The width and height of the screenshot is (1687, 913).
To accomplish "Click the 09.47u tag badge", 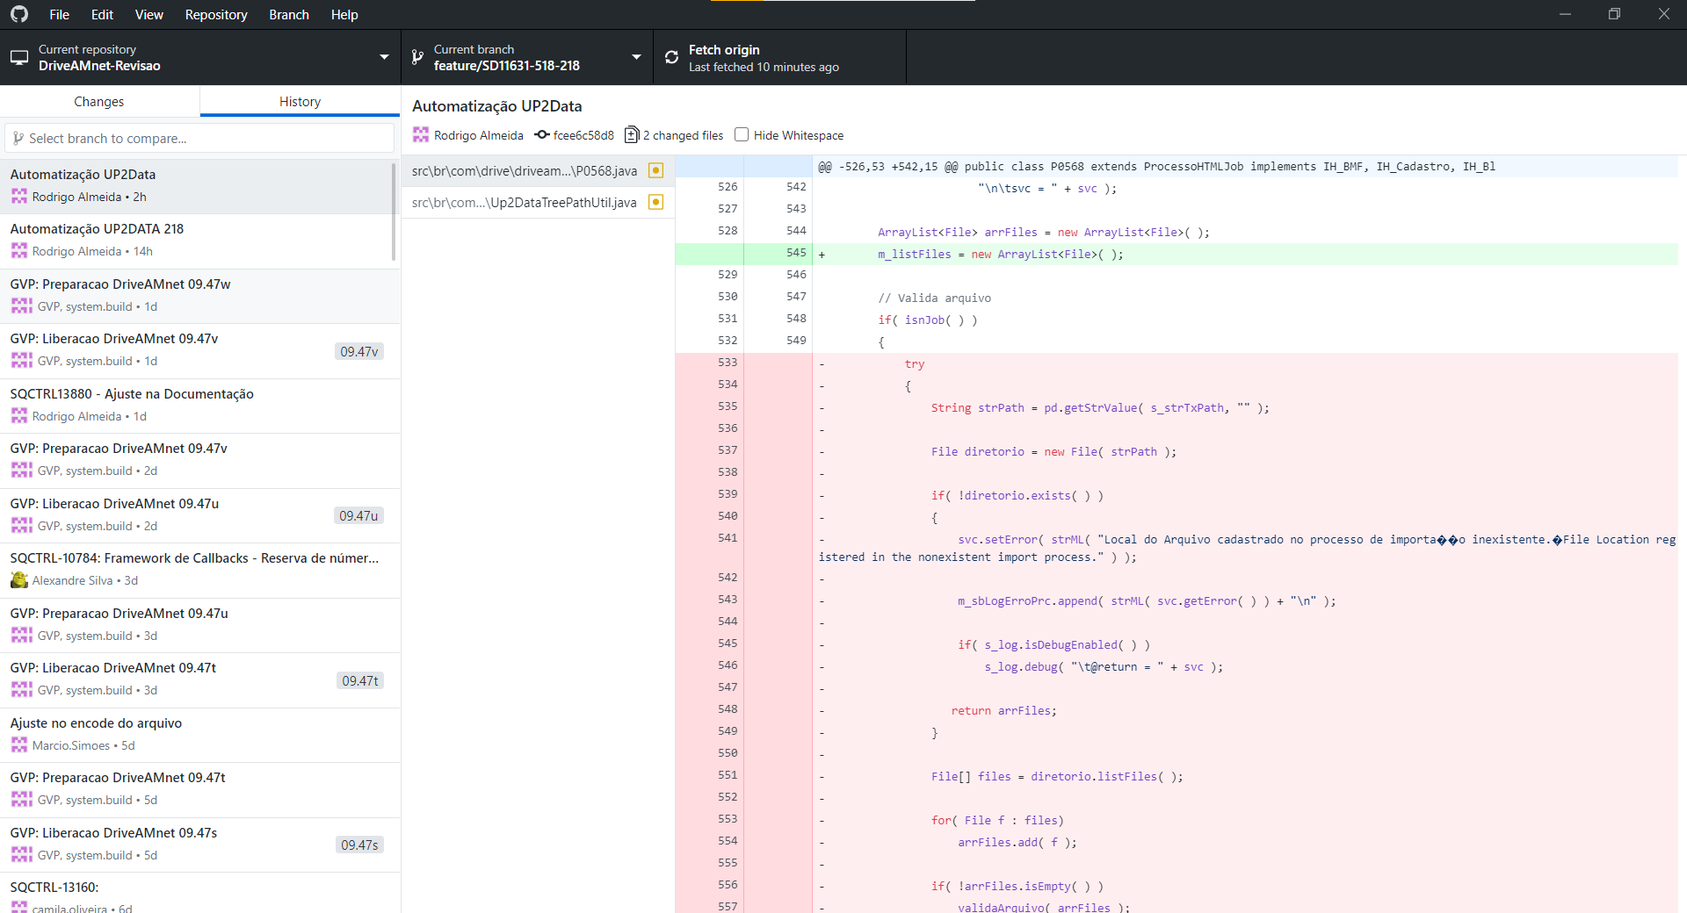I will tap(359, 515).
